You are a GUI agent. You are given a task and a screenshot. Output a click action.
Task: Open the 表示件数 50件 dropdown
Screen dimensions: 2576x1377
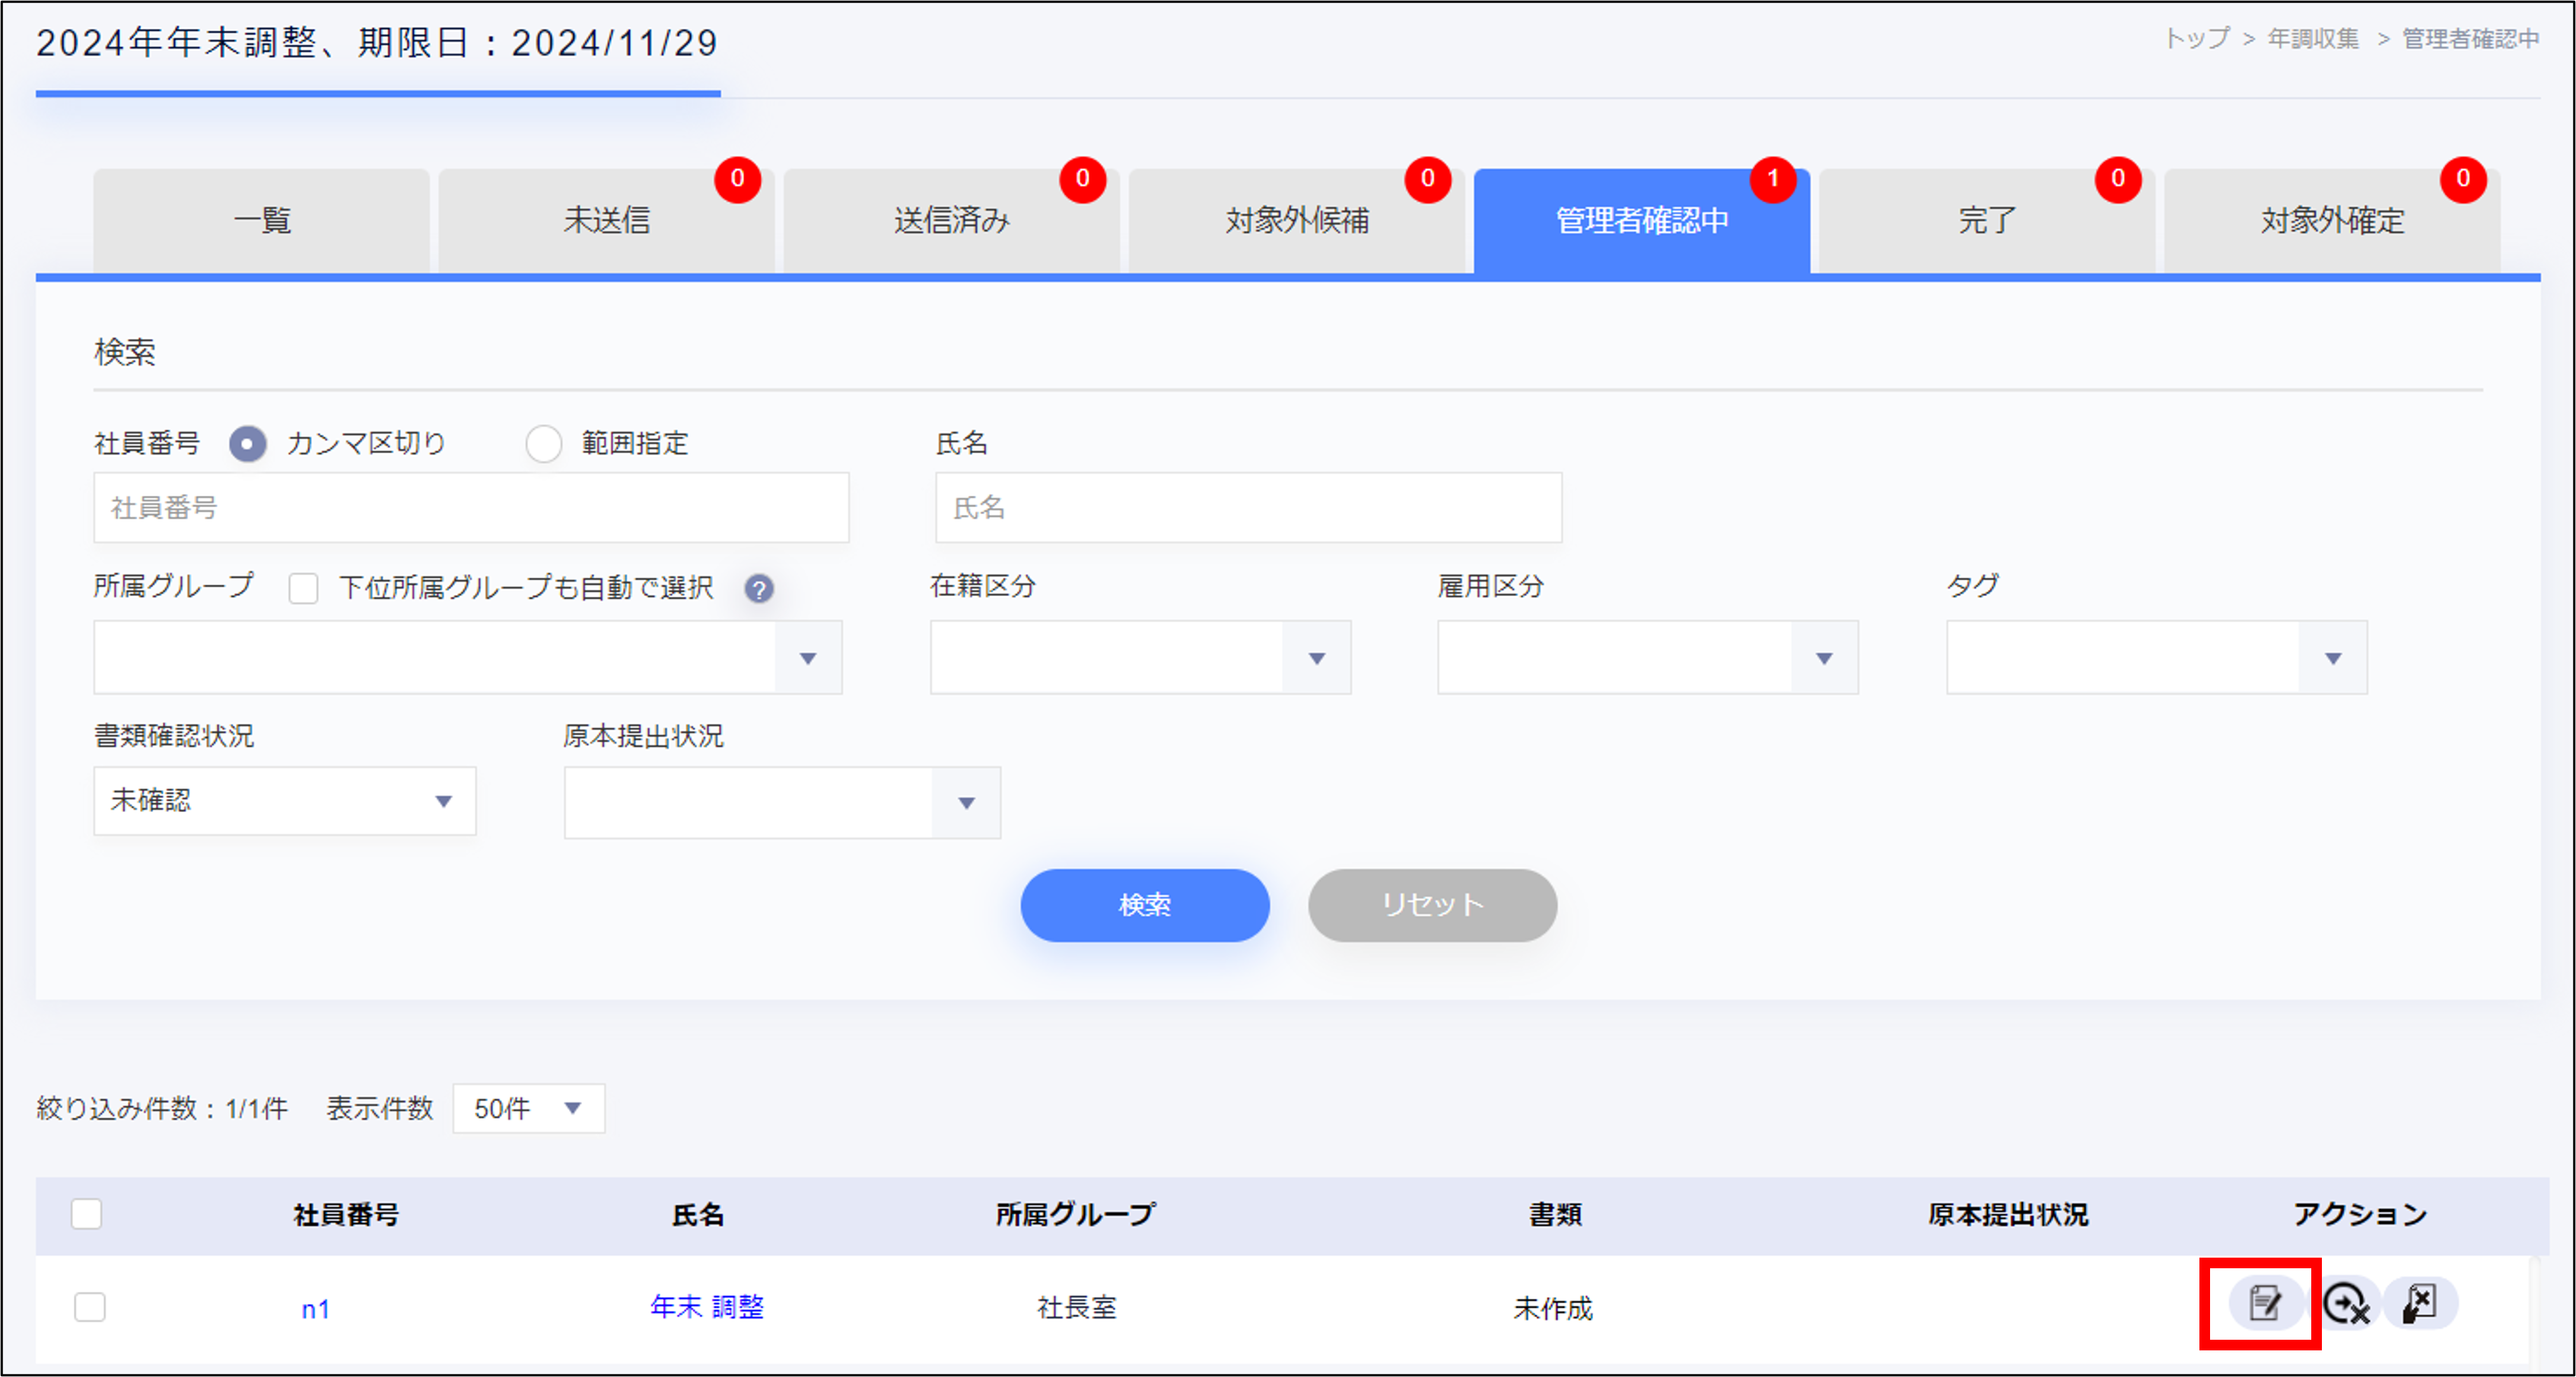(x=528, y=1108)
